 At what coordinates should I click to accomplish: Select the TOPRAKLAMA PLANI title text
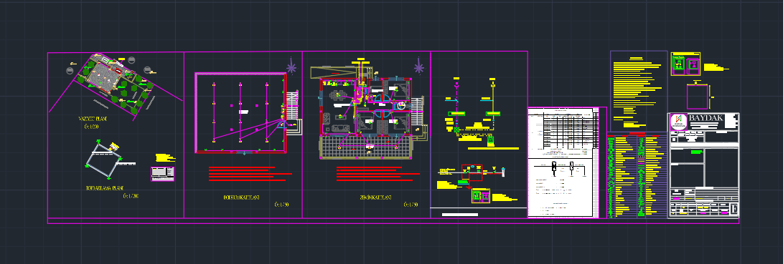(105, 188)
